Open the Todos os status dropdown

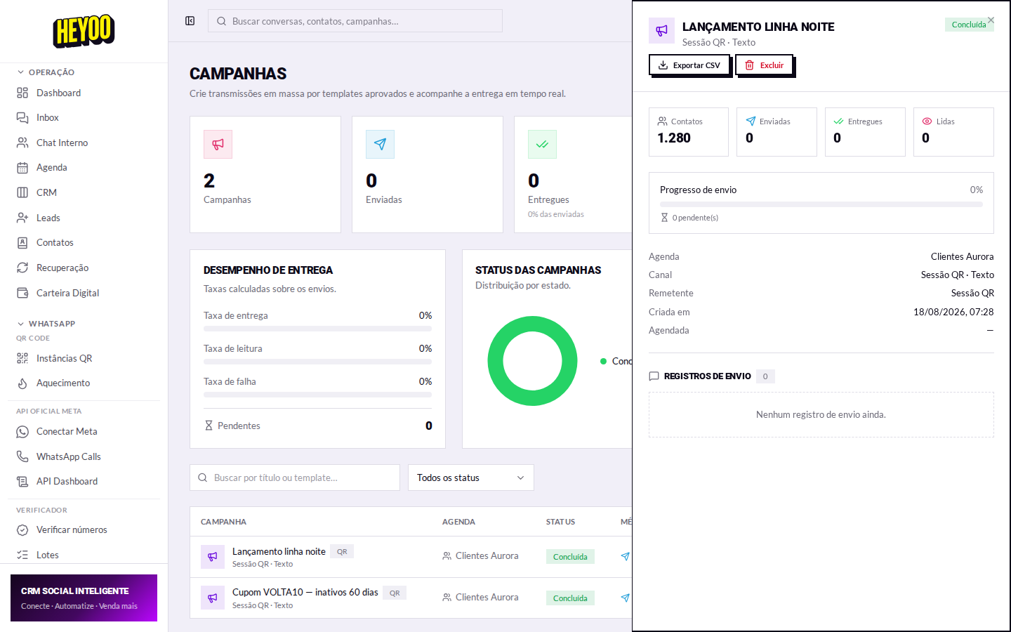pos(470,478)
